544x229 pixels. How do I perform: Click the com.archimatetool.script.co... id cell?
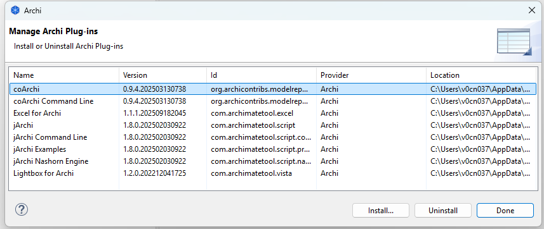[x=261, y=137]
